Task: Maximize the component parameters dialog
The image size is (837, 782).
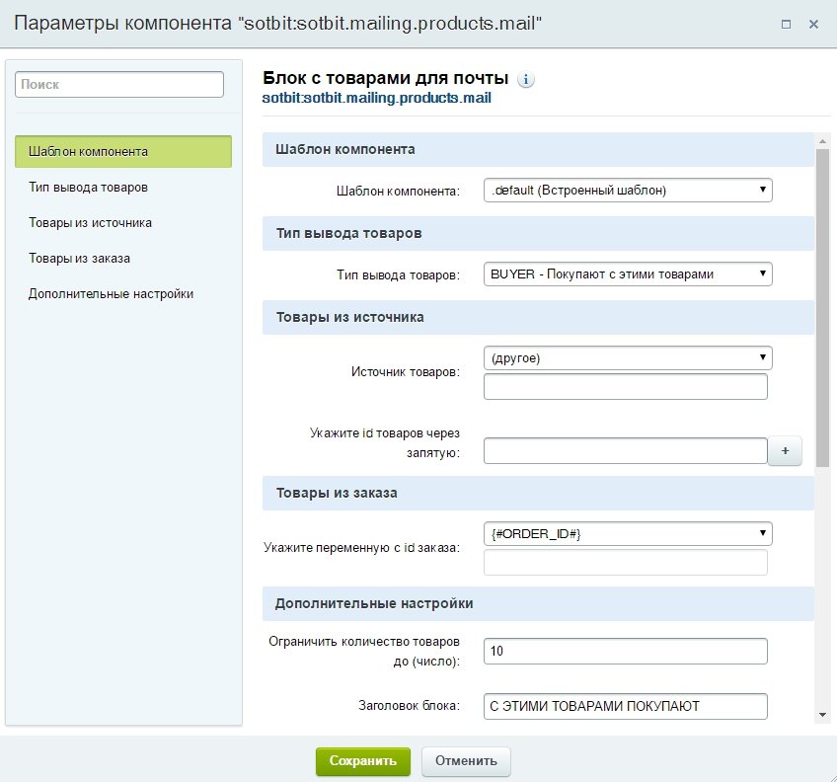Action: [x=786, y=24]
